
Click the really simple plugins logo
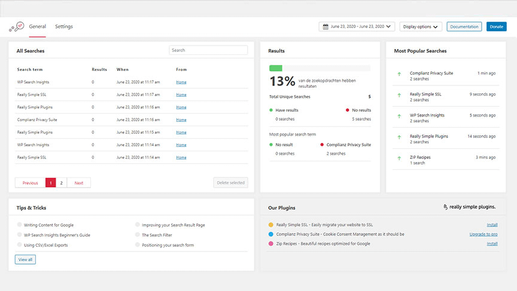click(x=470, y=207)
